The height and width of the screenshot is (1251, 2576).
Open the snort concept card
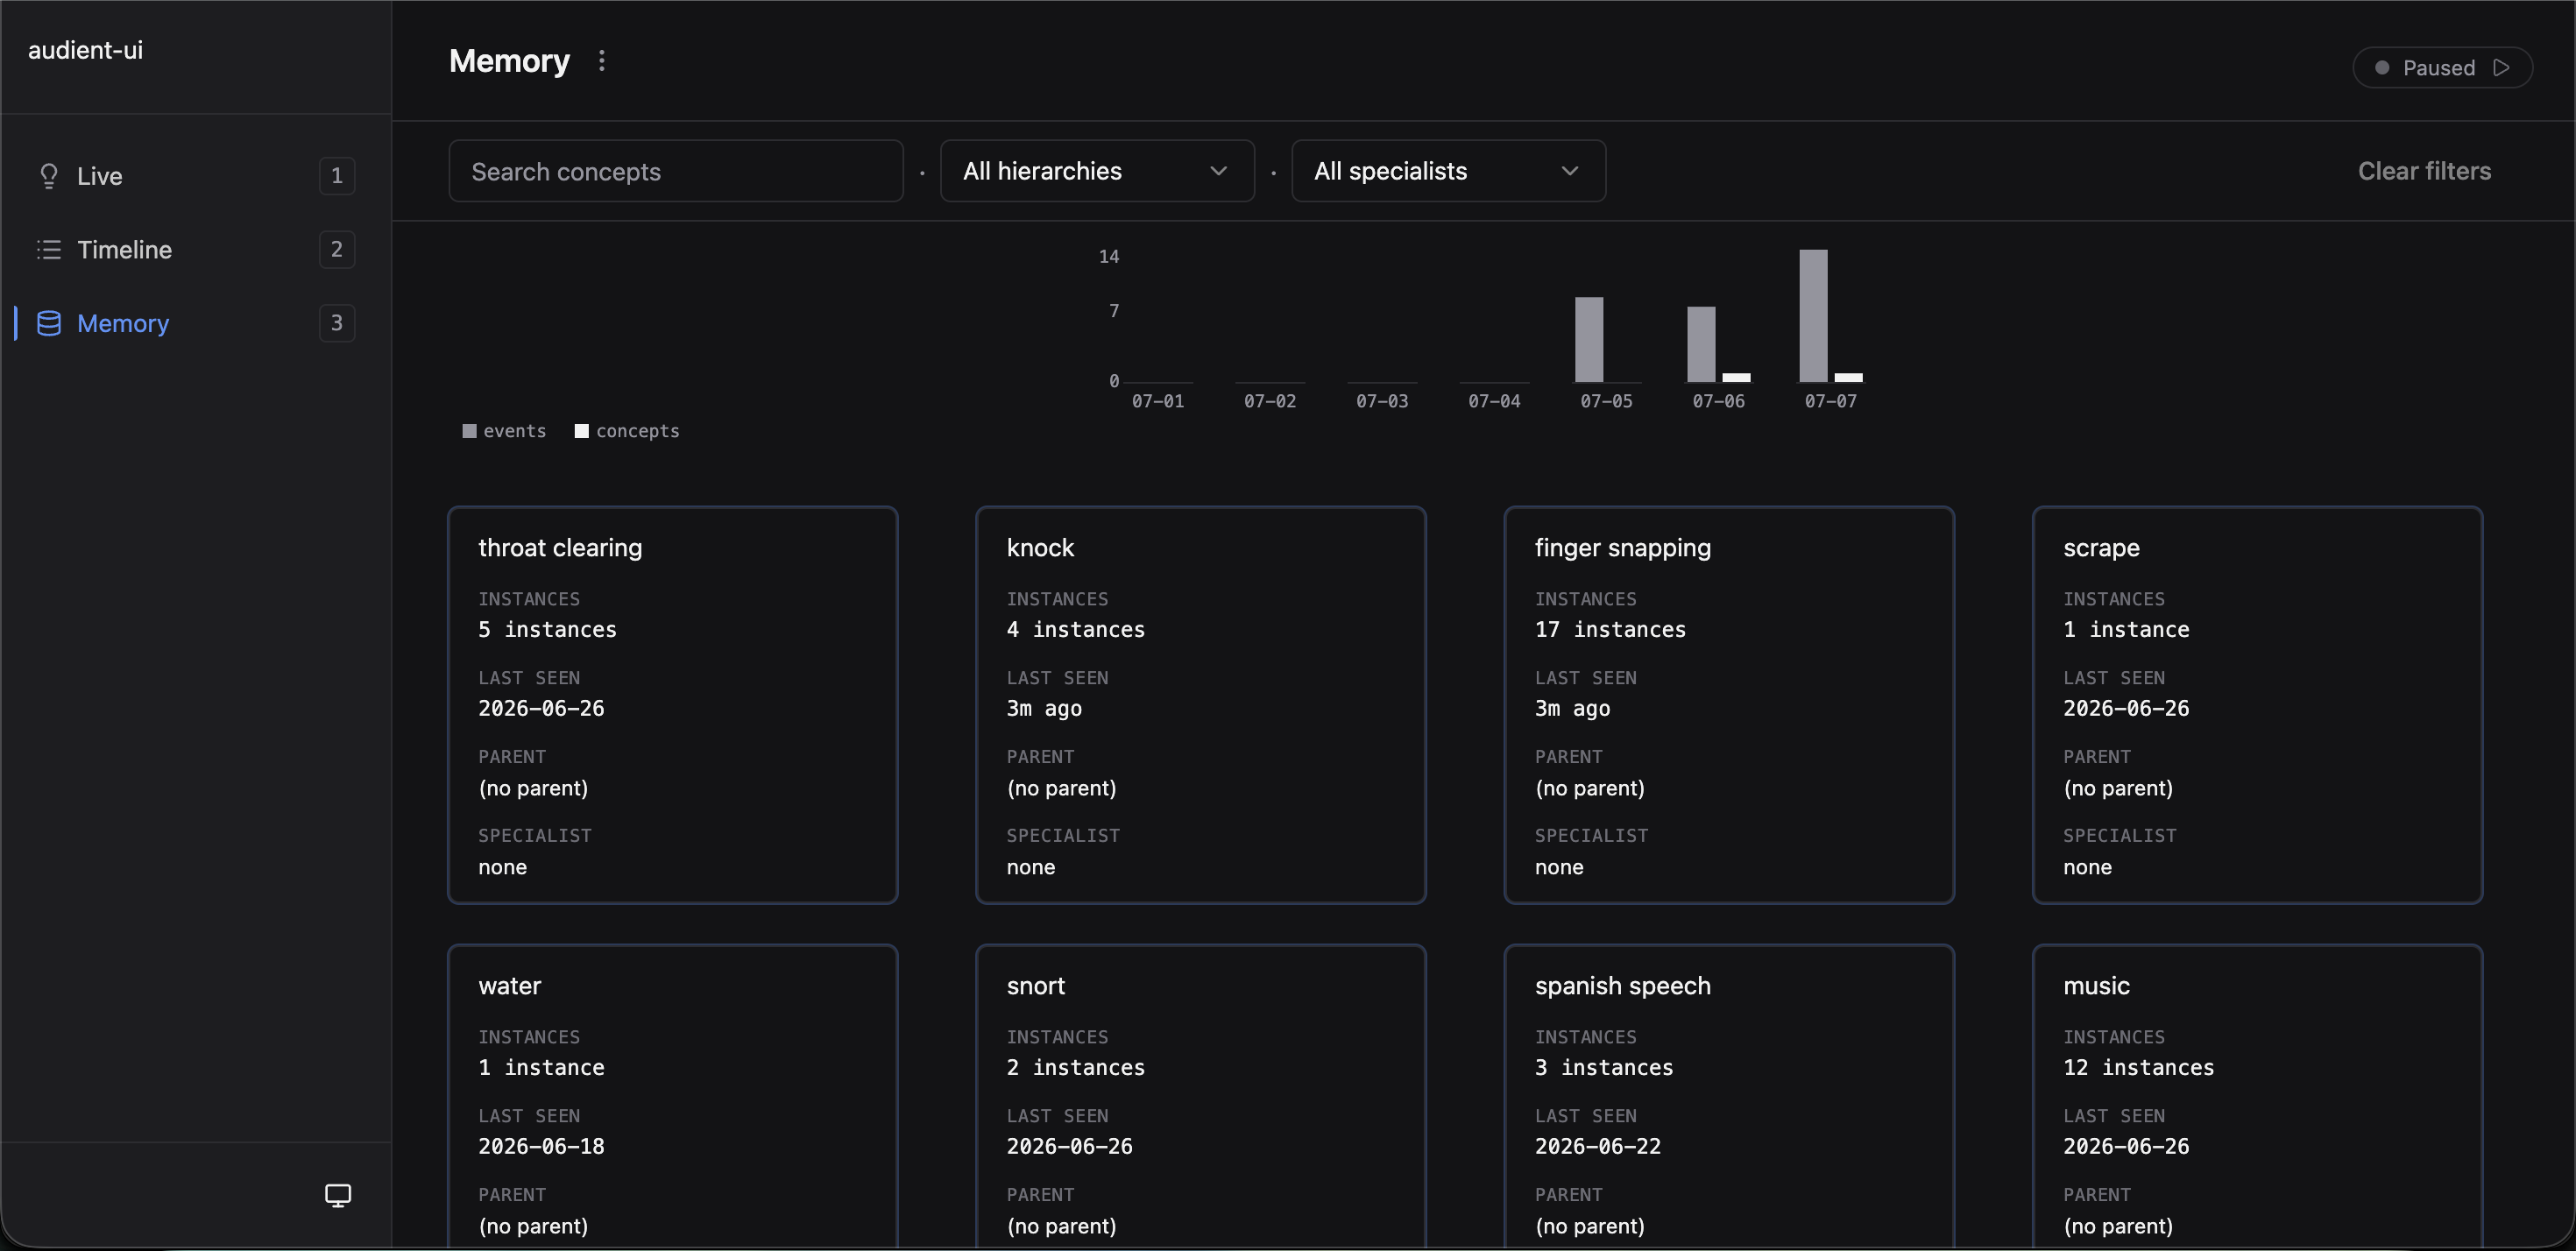coord(1200,1096)
